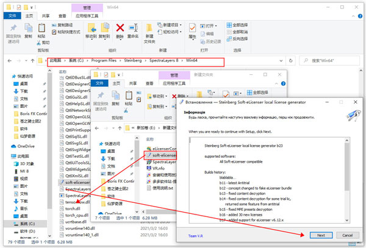Screen dimensions: 366x248
Task: Click Program Files in the address breadcrumb
Action: tap(104, 60)
